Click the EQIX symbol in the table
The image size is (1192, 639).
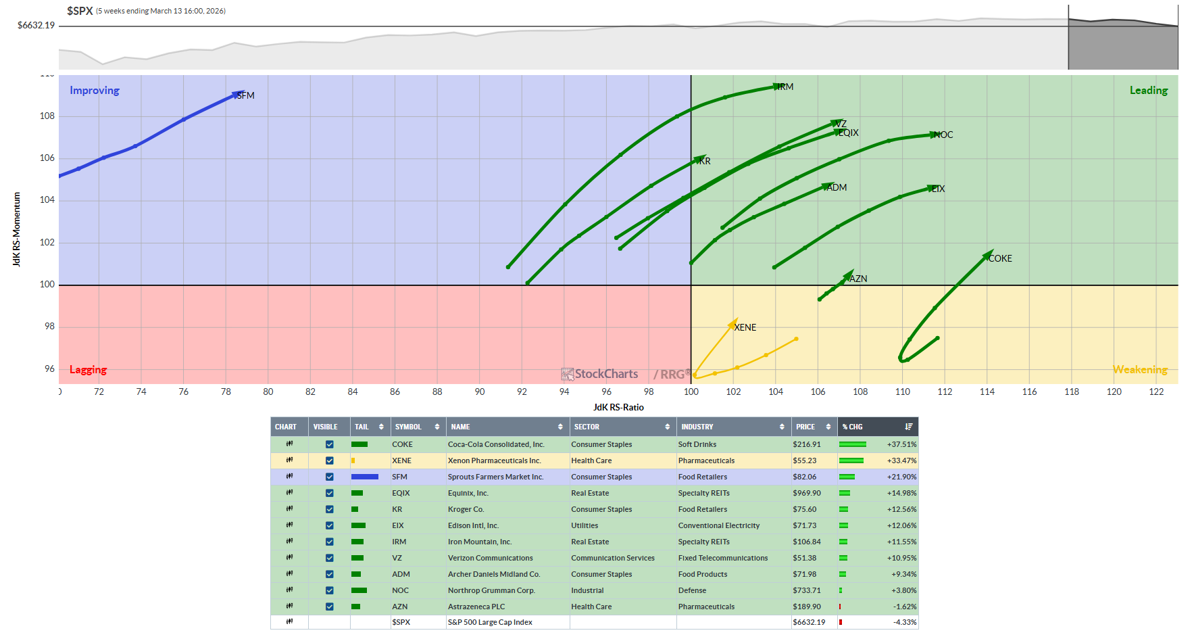pos(401,493)
